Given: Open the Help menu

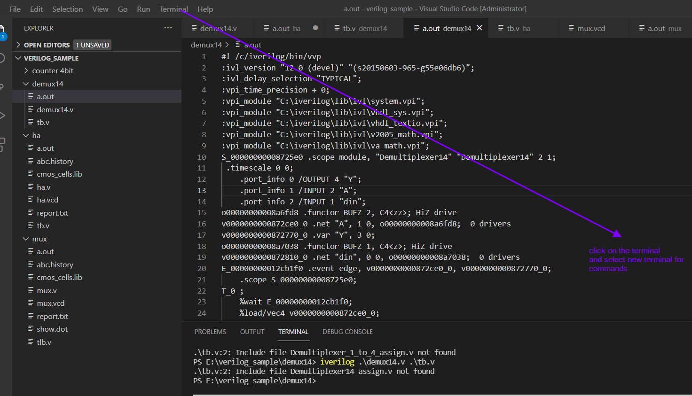Looking at the screenshot, I should 205,9.
